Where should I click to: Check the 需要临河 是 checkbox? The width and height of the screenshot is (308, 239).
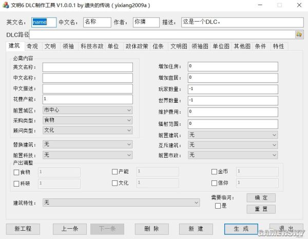pyautogui.click(x=218, y=206)
